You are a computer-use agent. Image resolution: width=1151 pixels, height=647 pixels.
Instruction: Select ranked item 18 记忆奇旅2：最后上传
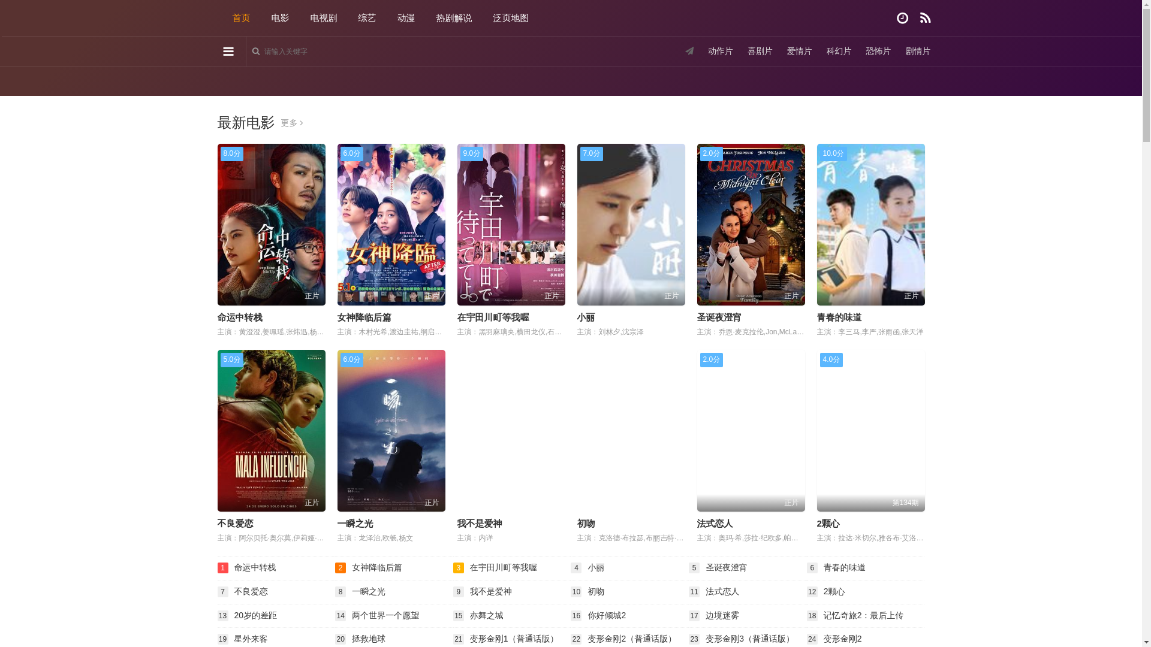[863, 615]
